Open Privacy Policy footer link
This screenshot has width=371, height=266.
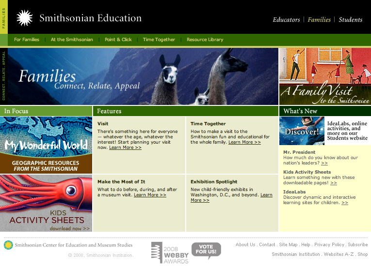tap(329, 245)
